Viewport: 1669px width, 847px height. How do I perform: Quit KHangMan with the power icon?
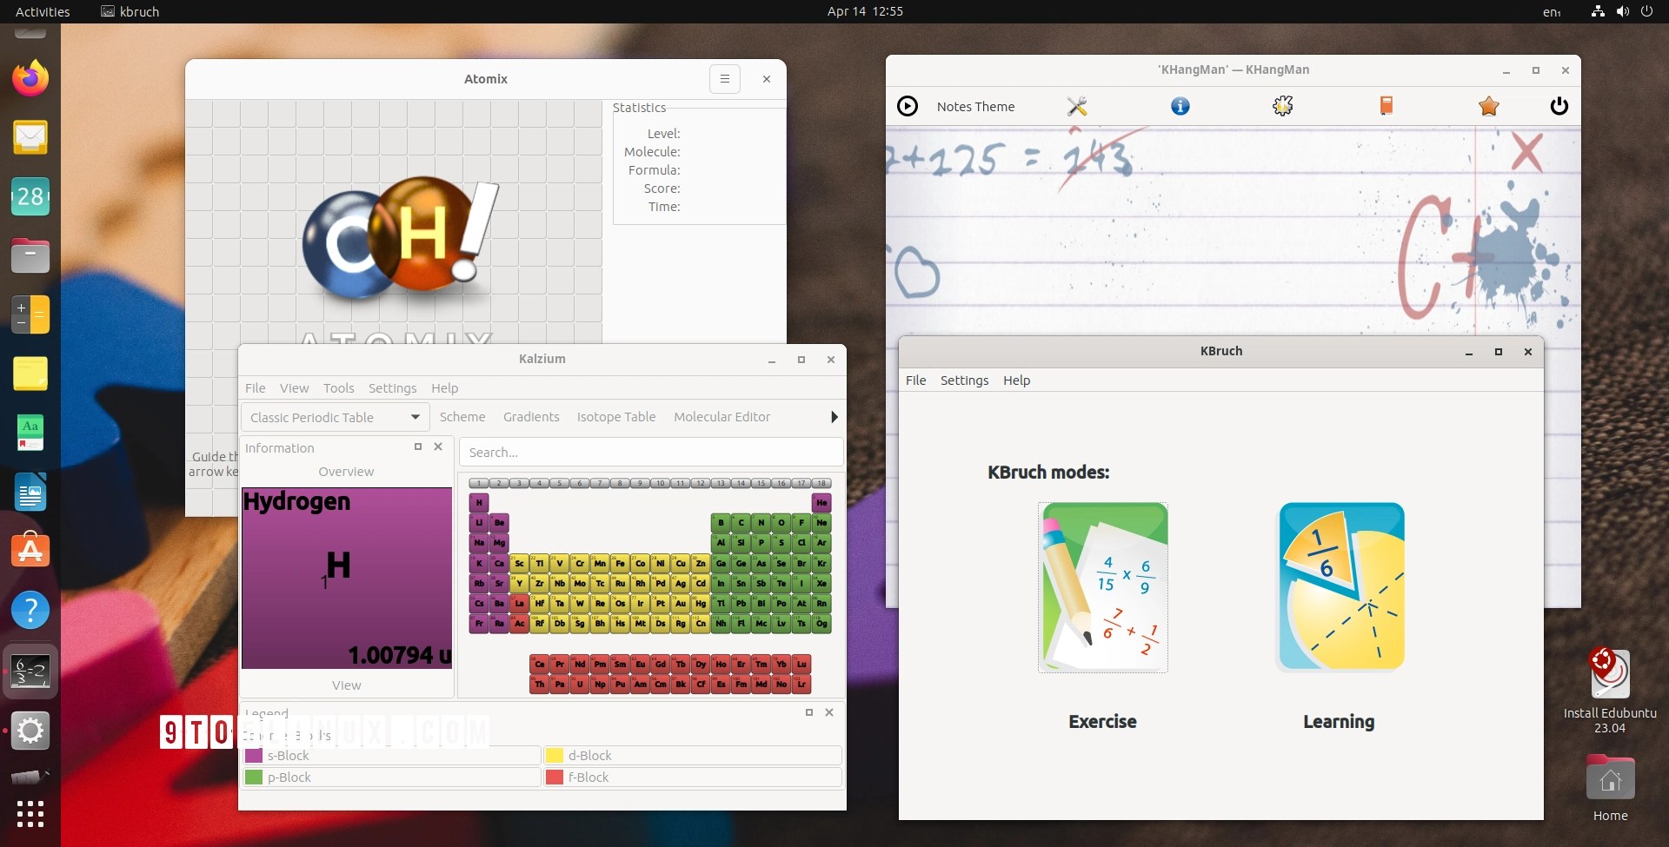click(x=1559, y=106)
